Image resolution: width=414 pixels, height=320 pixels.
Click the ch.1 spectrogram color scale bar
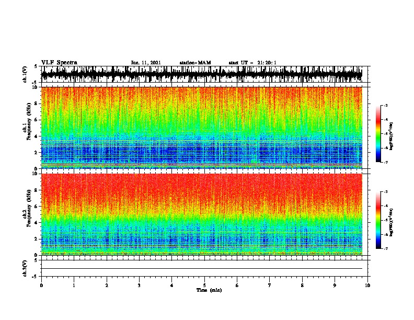[378, 134]
